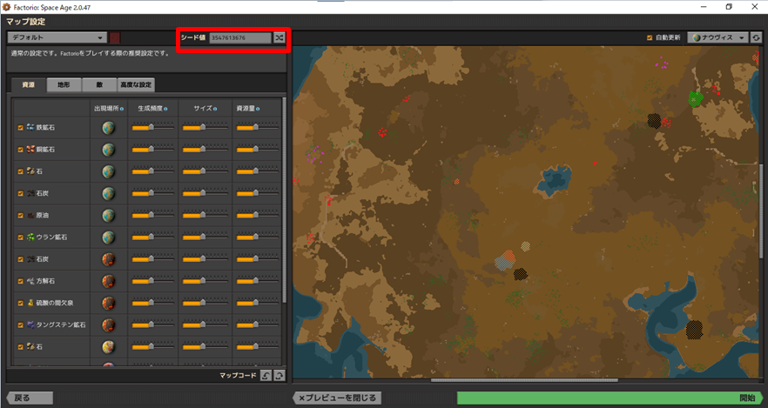This screenshot has height=408, width=768.
Task: Click the planet icon in the 硫酸の間欠泉 row
Action: pos(108,303)
